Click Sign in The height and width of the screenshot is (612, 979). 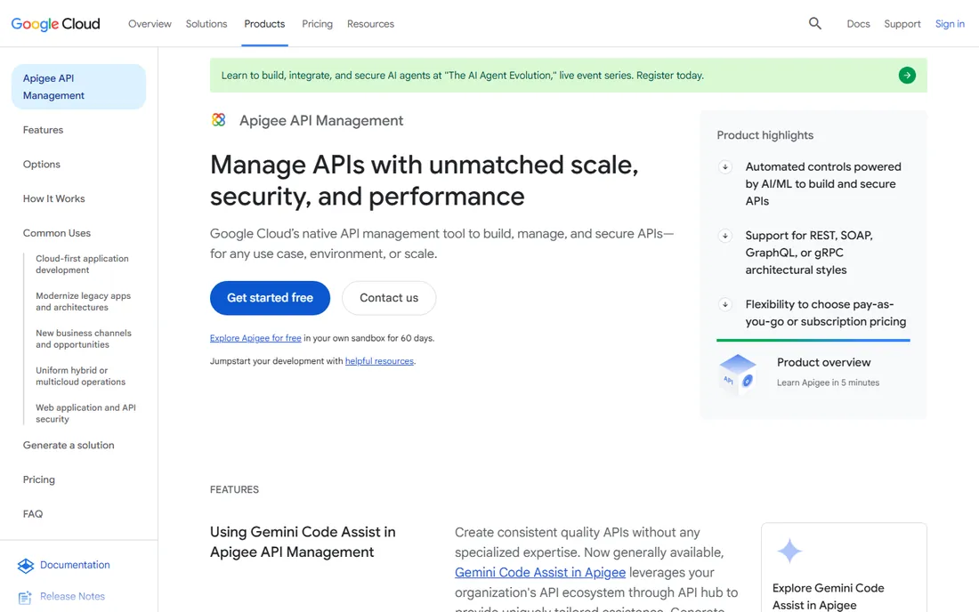click(950, 24)
